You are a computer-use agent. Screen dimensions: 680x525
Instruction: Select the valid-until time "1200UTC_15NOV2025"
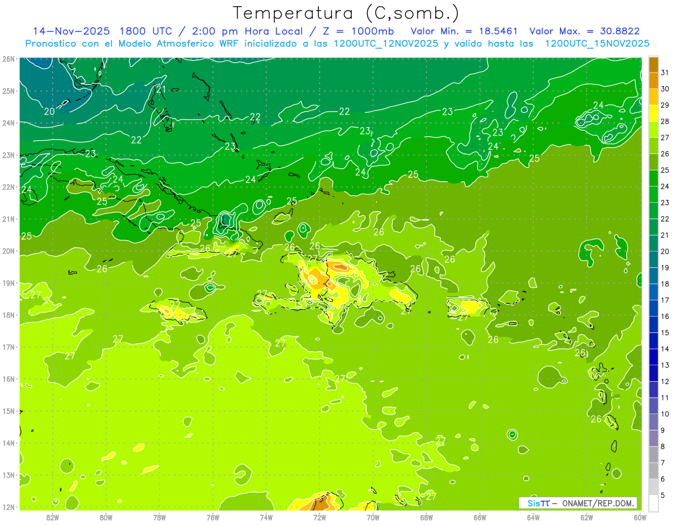click(597, 44)
